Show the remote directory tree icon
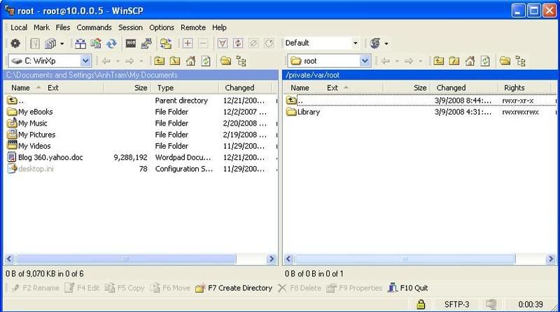The image size is (560, 312). point(521,61)
